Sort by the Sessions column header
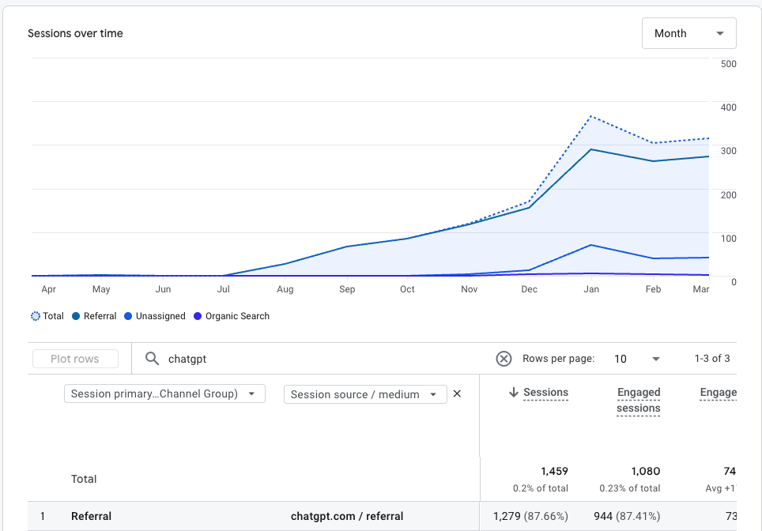 point(545,393)
